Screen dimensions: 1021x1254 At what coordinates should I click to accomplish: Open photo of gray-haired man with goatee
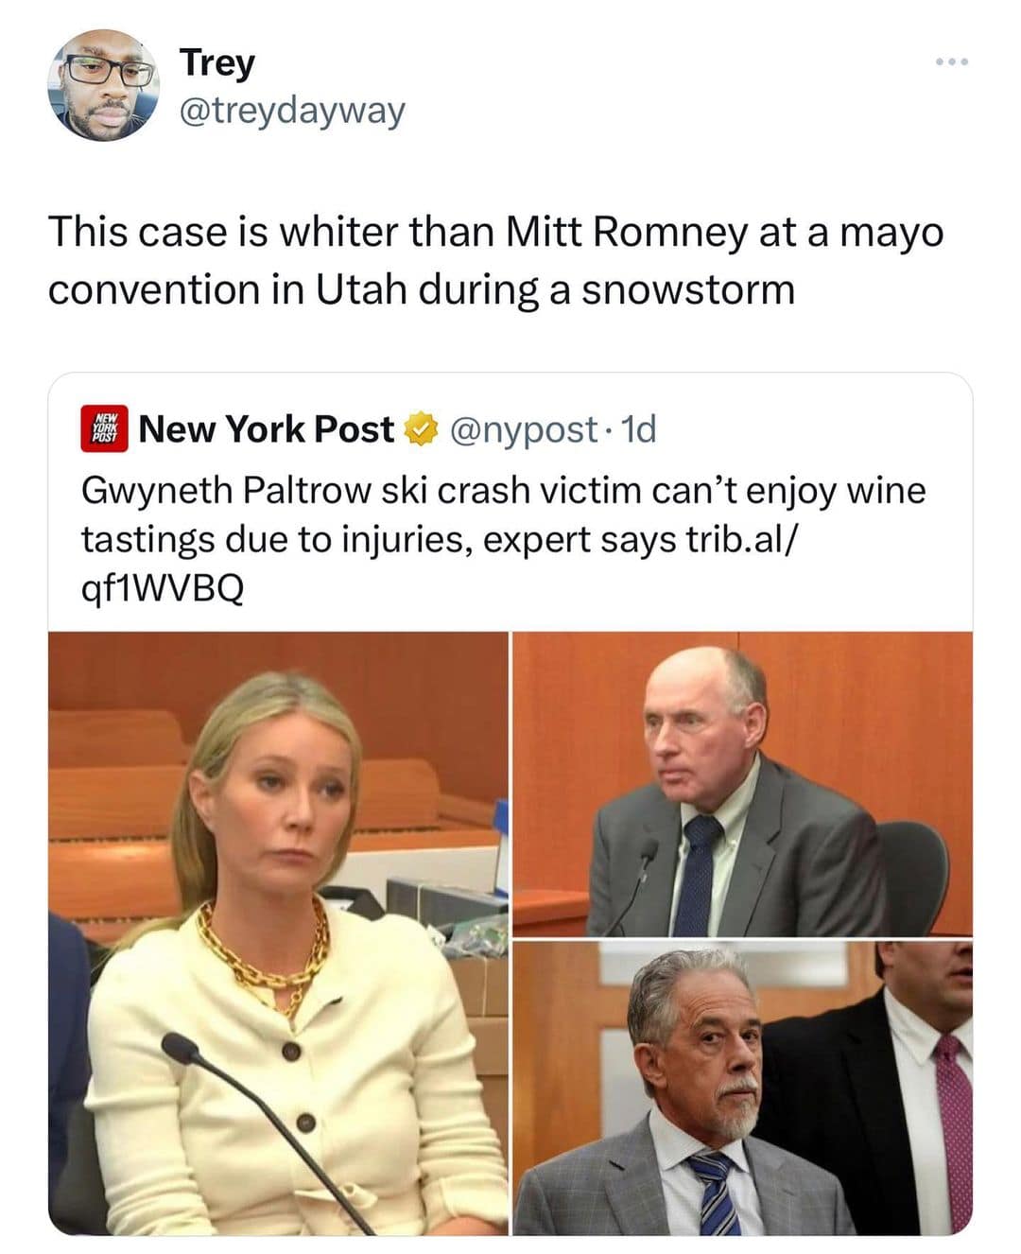point(743,1089)
